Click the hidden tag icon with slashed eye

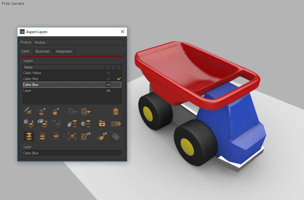click(x=102, y=136)
